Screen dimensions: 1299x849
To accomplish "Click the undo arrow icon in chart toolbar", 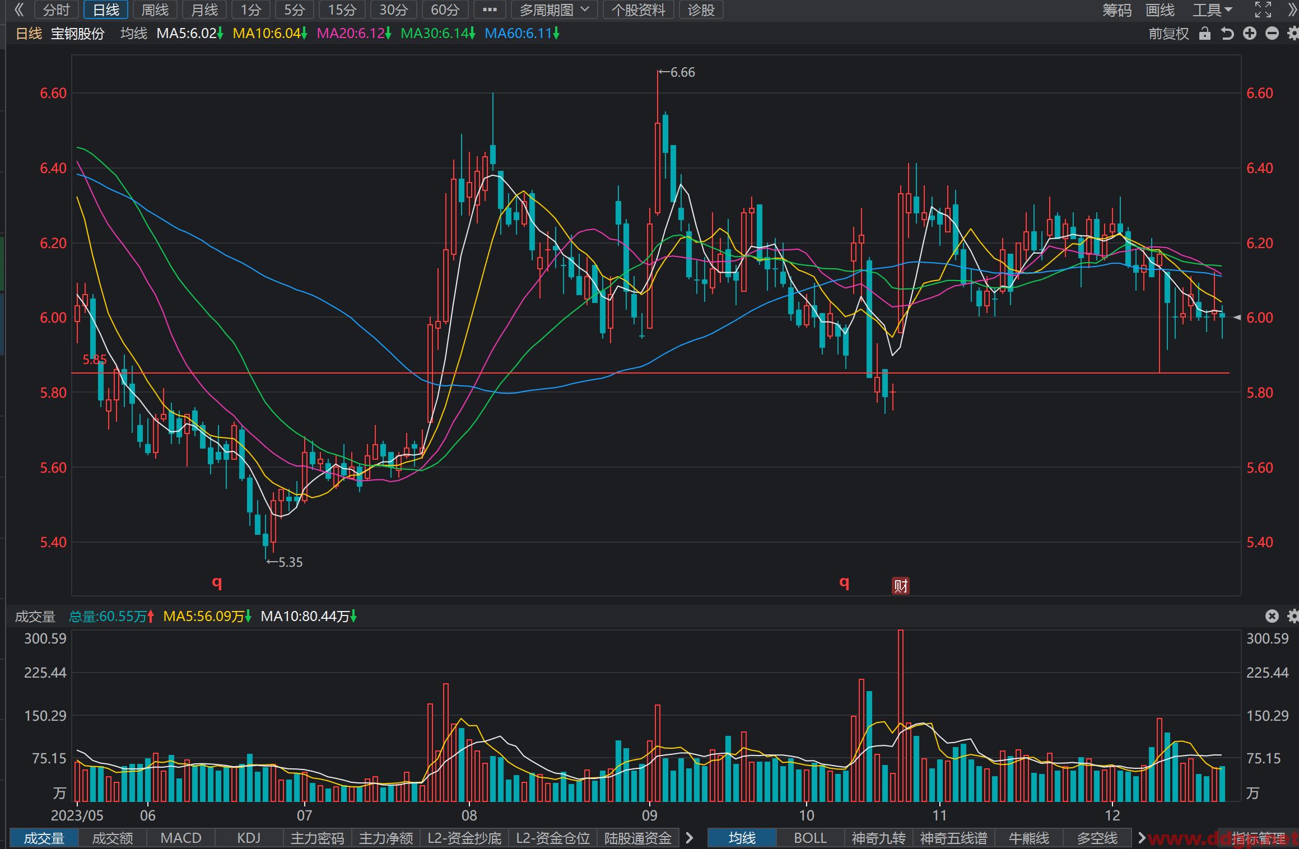I will (x=1227, y=34).
